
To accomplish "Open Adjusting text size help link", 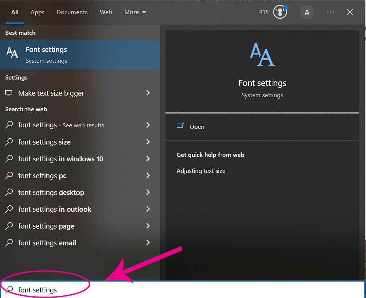I will [x=201, y=171].
